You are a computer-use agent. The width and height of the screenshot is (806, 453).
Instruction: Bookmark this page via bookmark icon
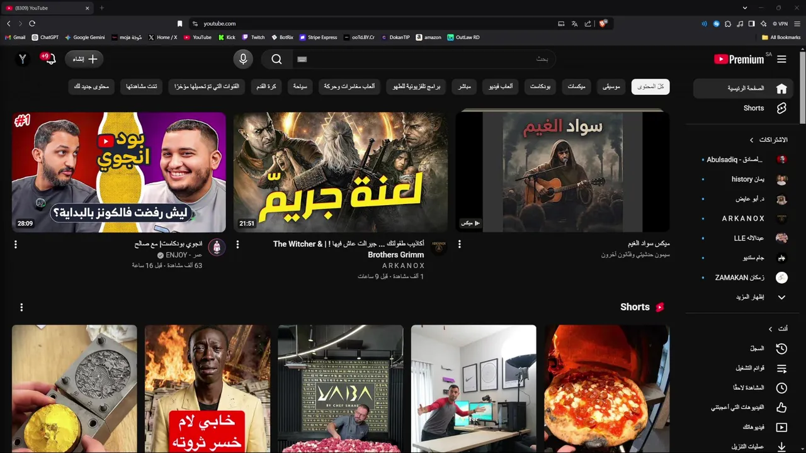point(179,23)
